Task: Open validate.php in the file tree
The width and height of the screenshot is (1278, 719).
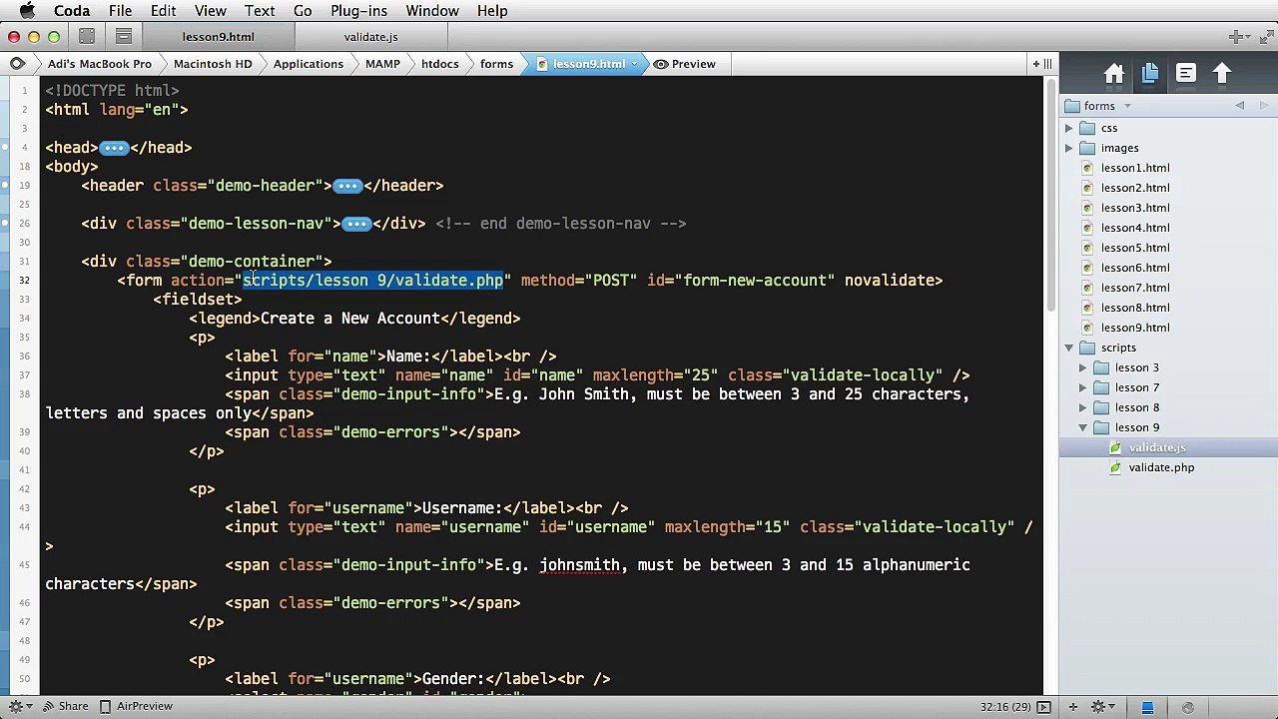Action: click(x=1160, y=467)
